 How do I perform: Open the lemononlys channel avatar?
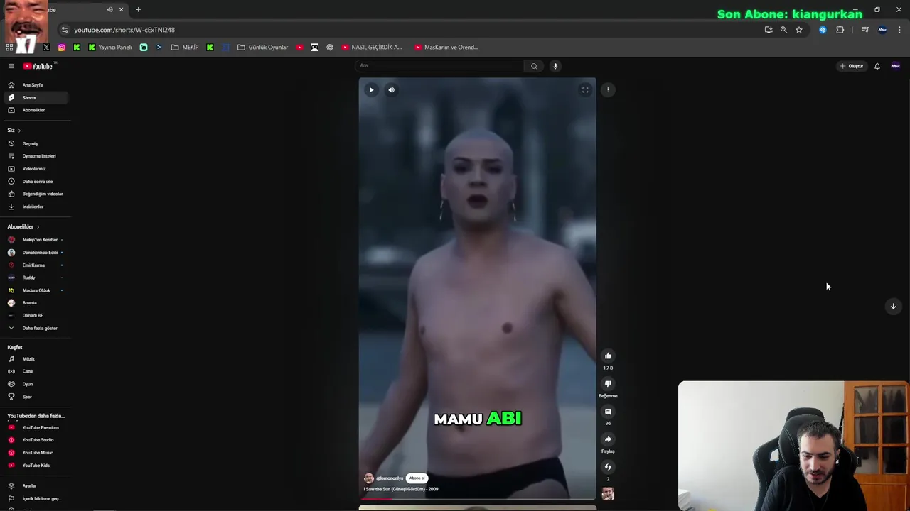[x=368, y=478]
